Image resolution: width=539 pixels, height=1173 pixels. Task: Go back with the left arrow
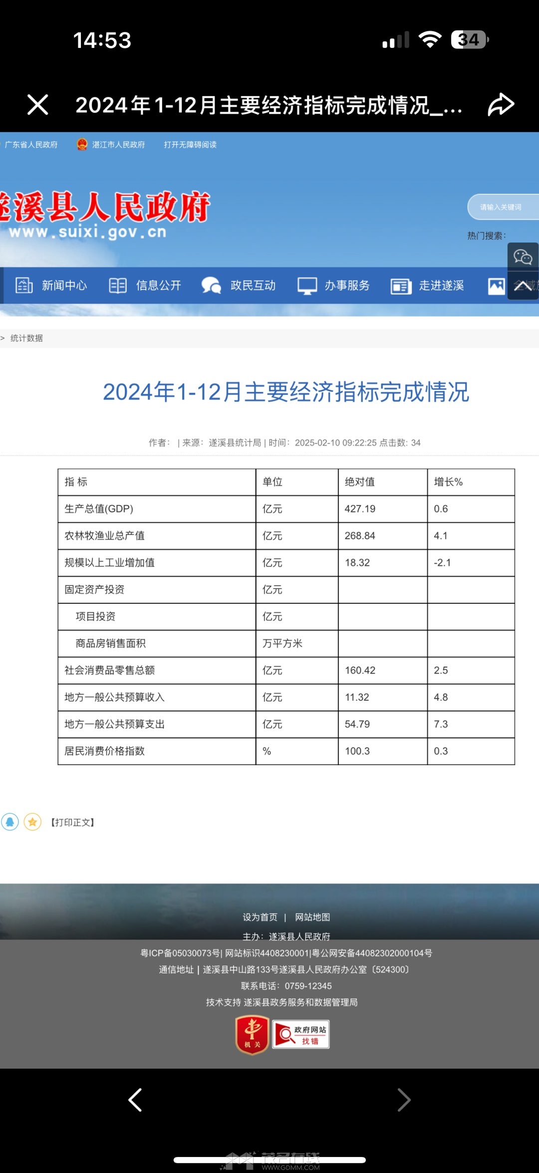135,1100
